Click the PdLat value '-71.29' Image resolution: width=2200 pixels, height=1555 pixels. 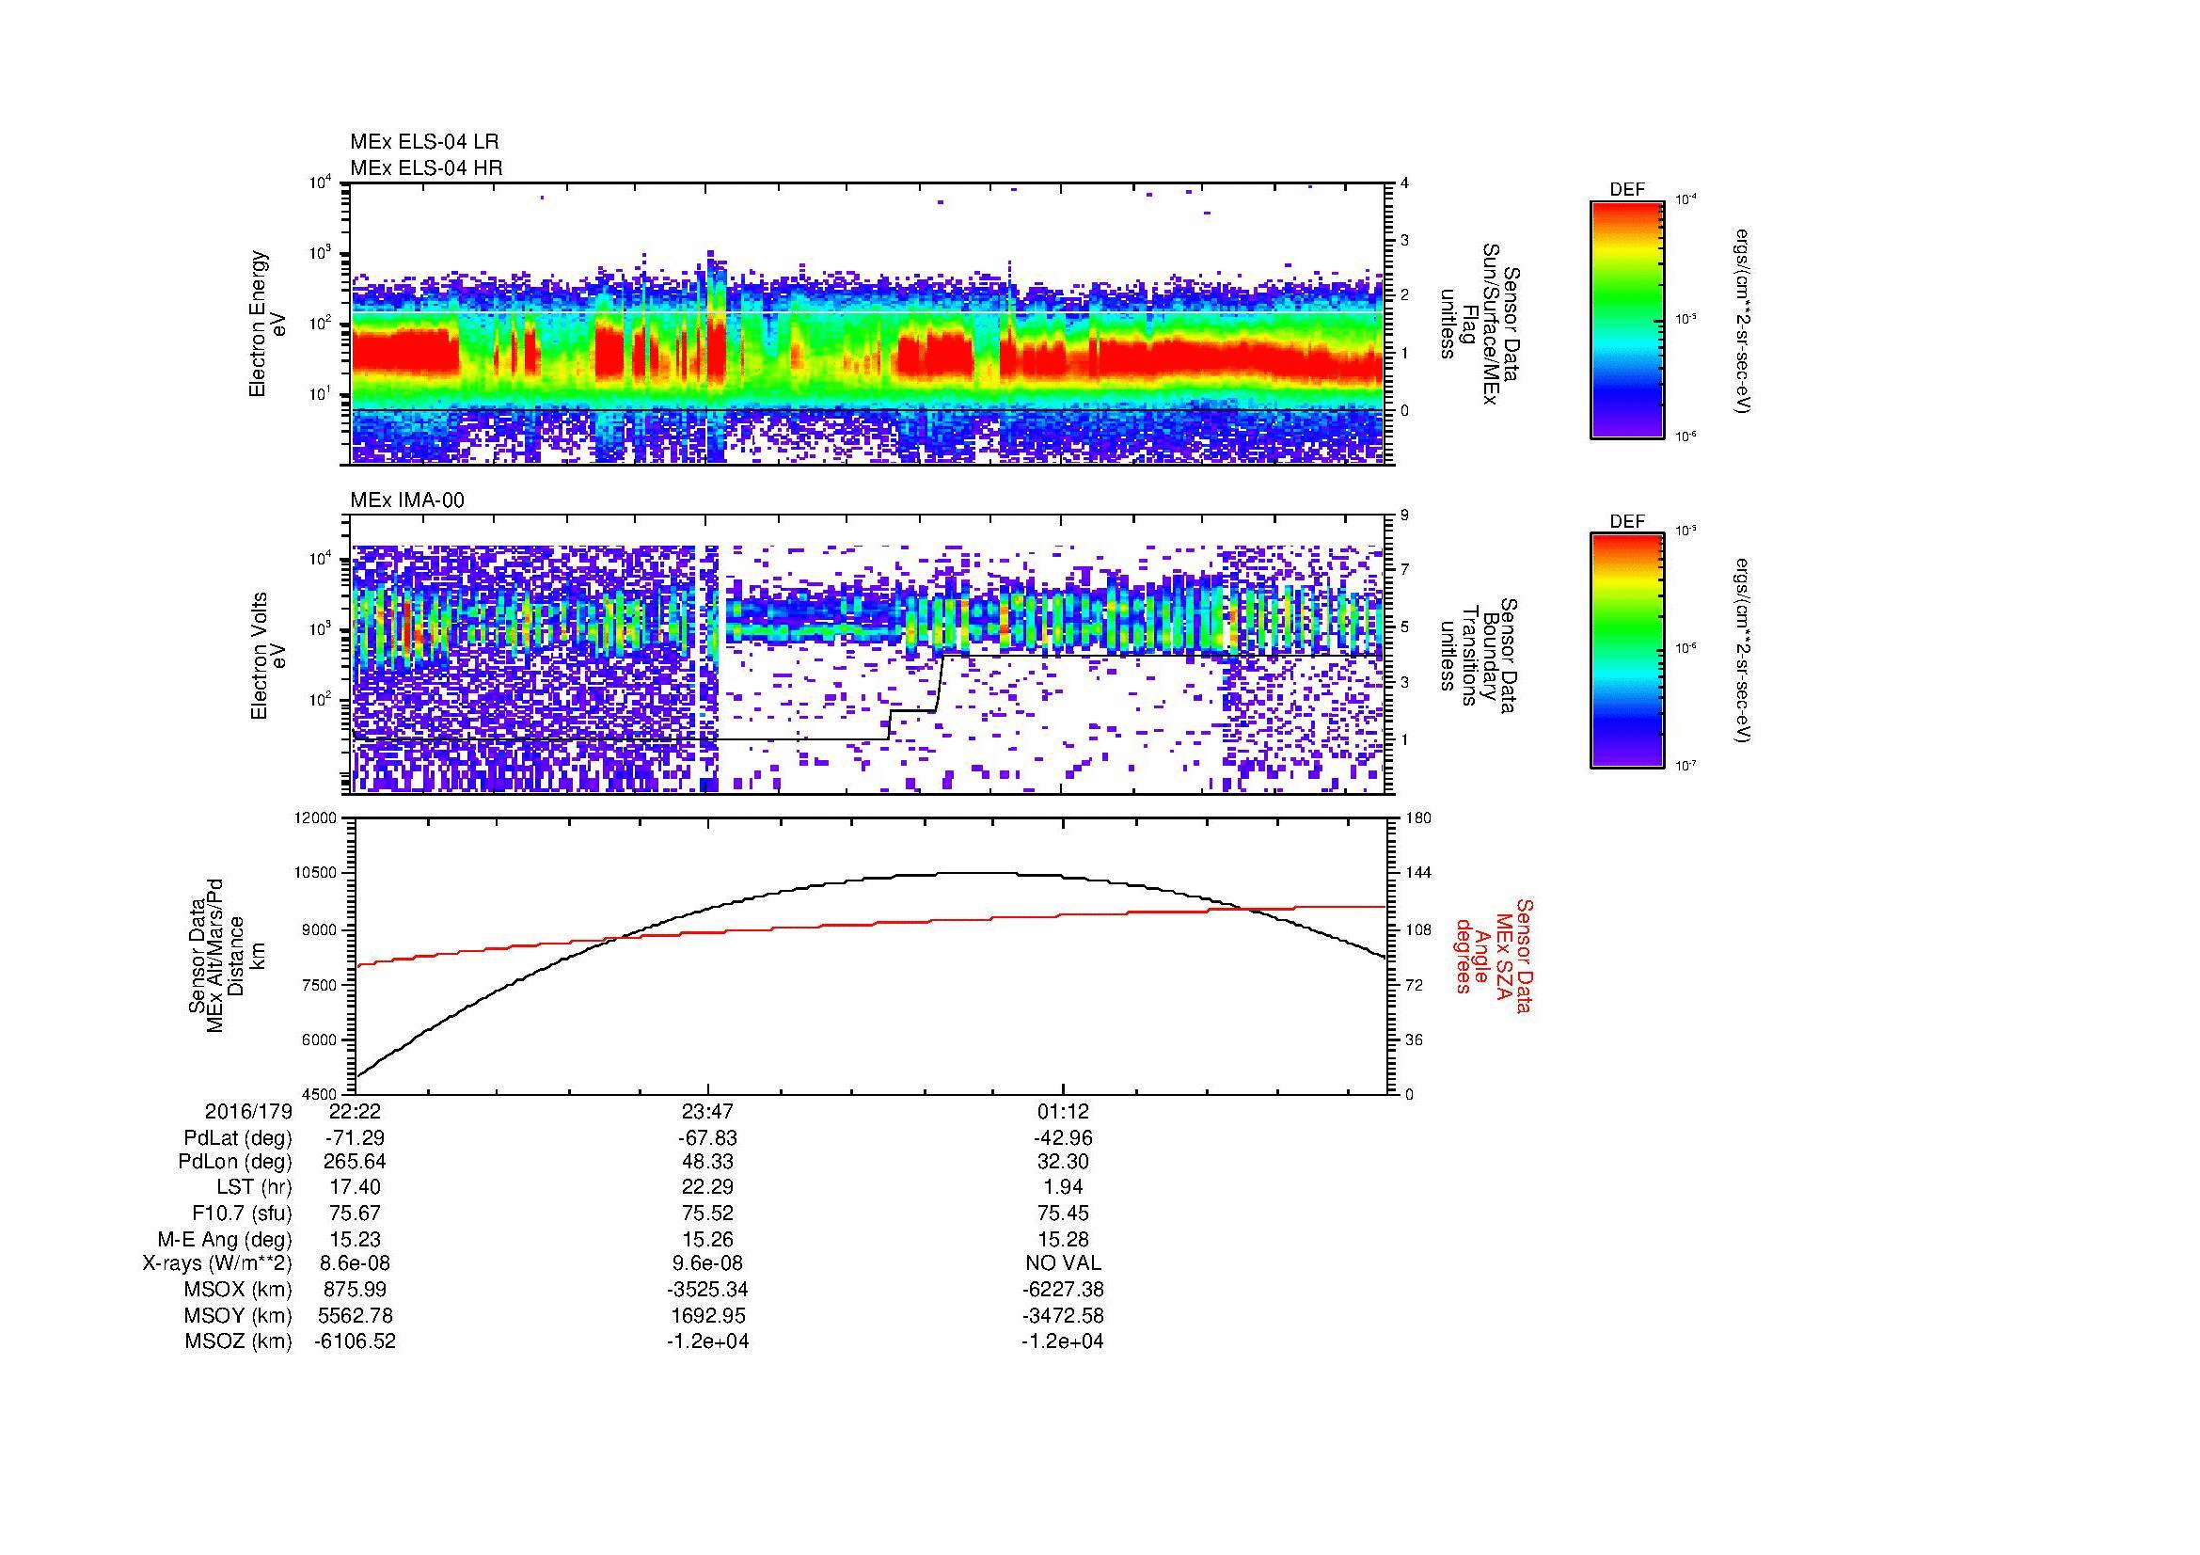coord(355,1137)
